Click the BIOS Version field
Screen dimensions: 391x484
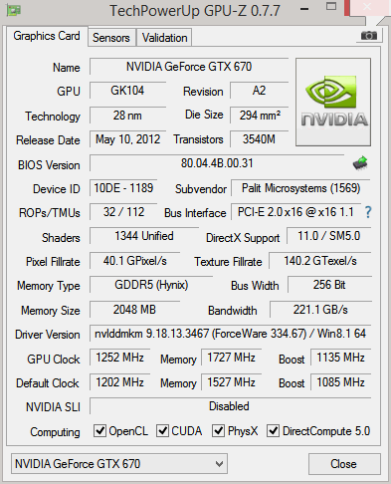[217, 163]
